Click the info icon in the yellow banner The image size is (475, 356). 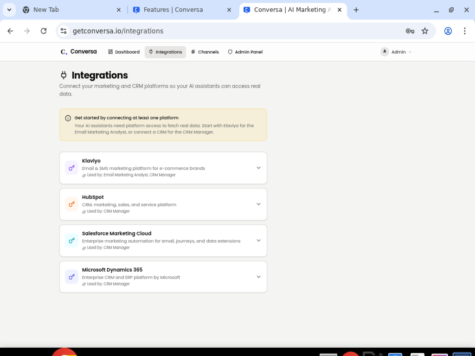point(68,118)
